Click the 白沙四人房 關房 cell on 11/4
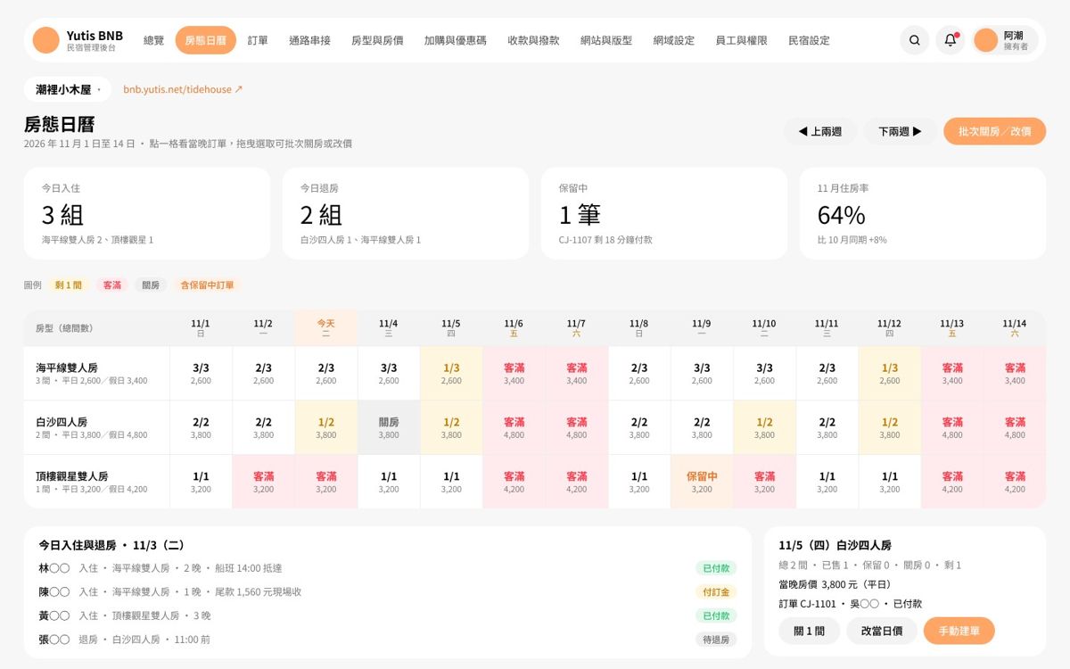The height and width of the screenshot is (669, 1070). [389, 428]
